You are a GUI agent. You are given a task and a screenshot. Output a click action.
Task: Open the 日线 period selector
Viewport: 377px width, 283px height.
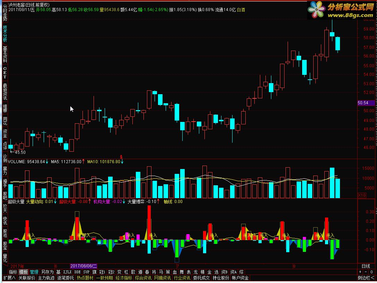(366, 266)
